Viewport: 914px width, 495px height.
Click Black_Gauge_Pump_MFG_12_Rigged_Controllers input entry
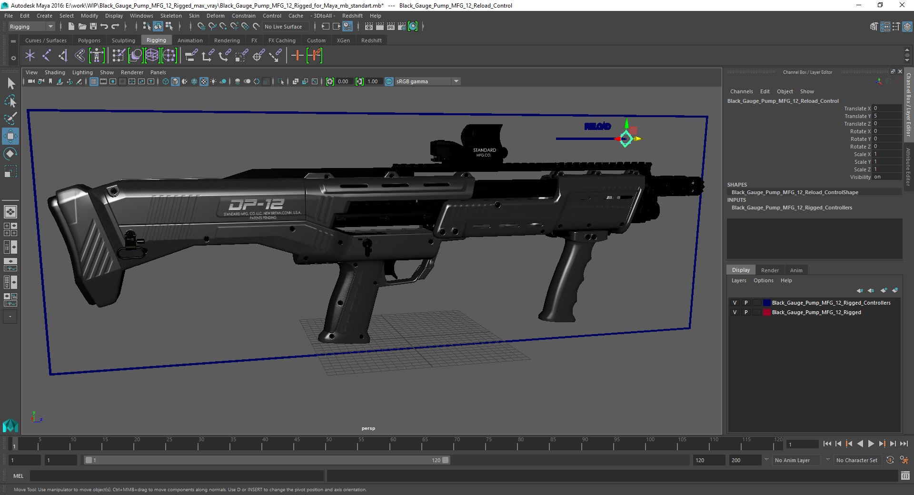(792, 208)
